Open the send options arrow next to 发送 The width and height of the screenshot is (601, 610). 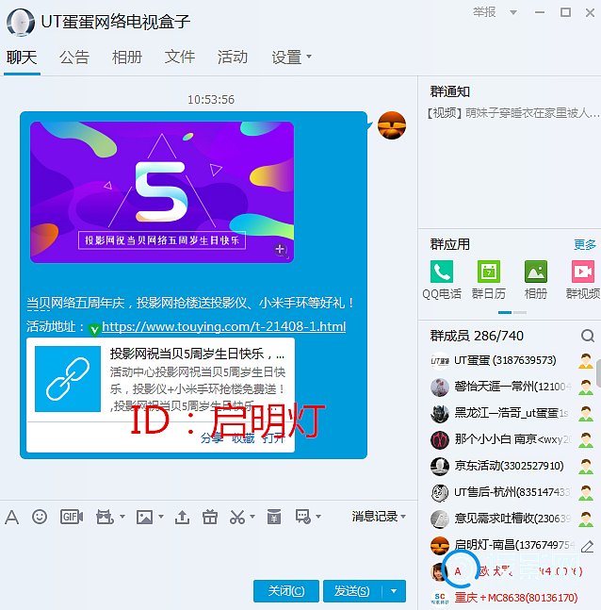click(x=394, y=591)
